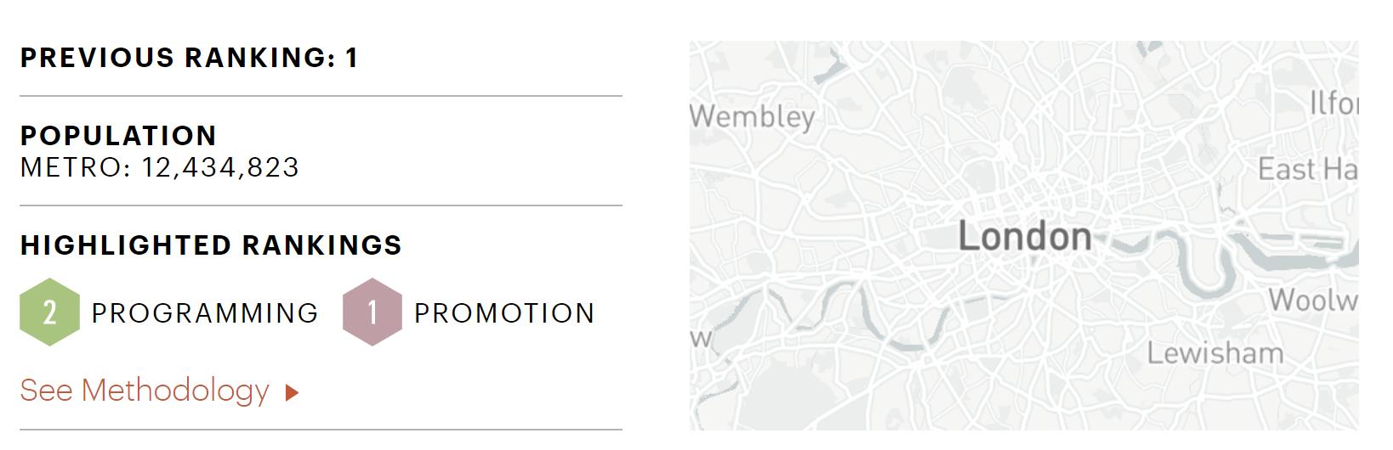This screenshot has width=1393, height=450.
Task: Select the PROGRAMMING ranking label
Action: [x=205, y=312]
